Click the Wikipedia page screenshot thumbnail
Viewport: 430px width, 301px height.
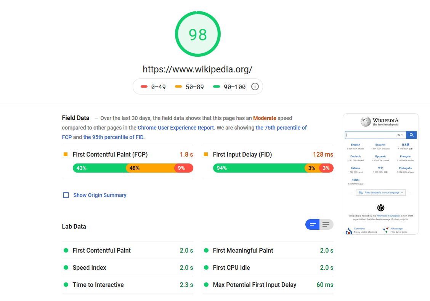tap(380, 174)
